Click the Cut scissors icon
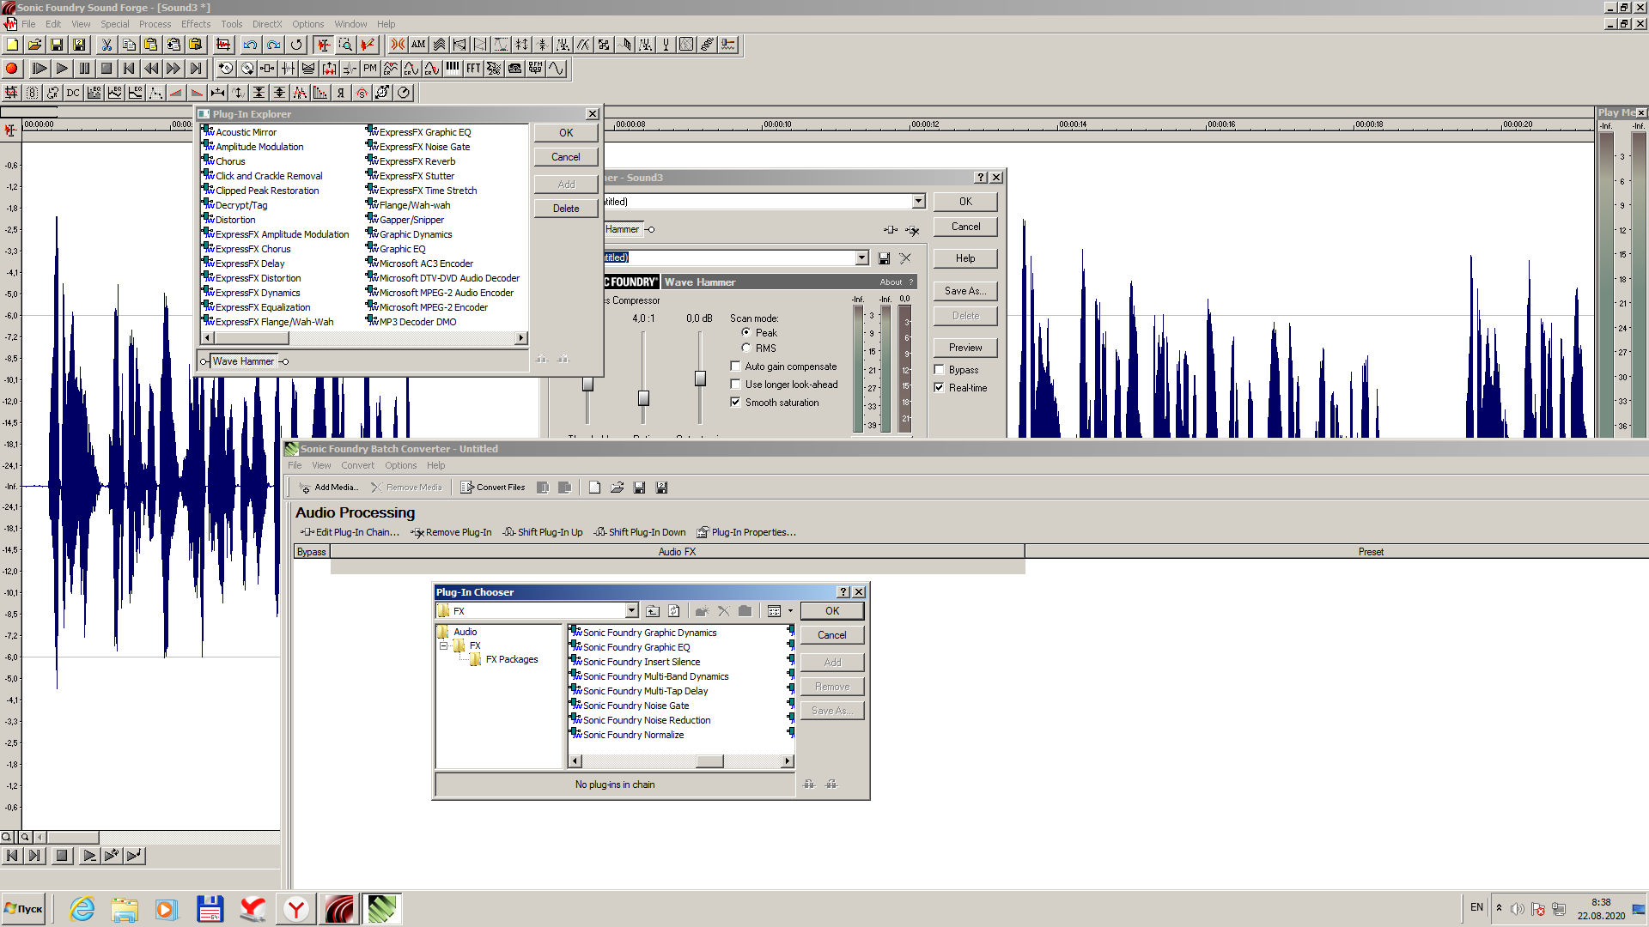The image size is (1649, 927). coord(106,45)
